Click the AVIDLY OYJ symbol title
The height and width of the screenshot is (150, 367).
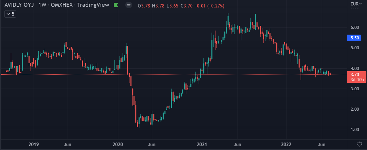coord(19,5)
